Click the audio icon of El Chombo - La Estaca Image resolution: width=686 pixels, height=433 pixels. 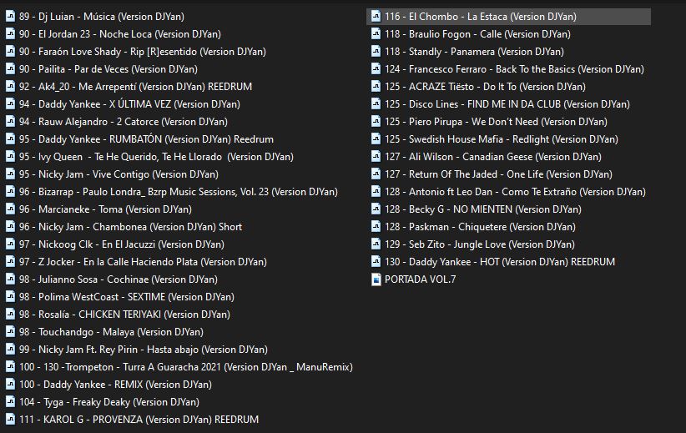[x=376, y=16]
